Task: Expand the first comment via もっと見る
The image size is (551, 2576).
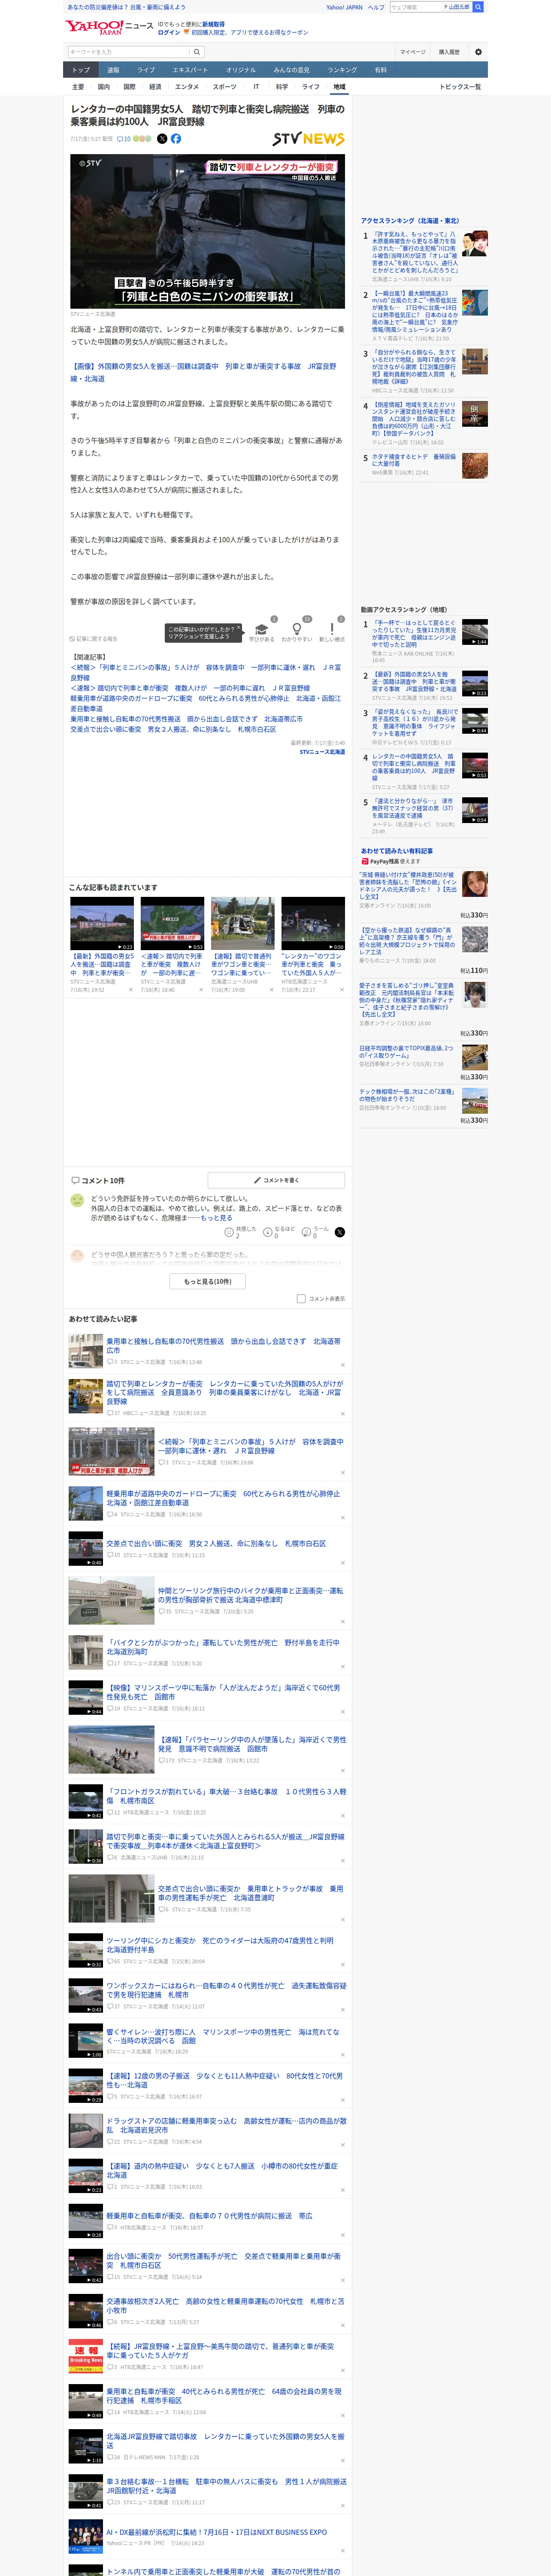Action: coord(216,1218)
